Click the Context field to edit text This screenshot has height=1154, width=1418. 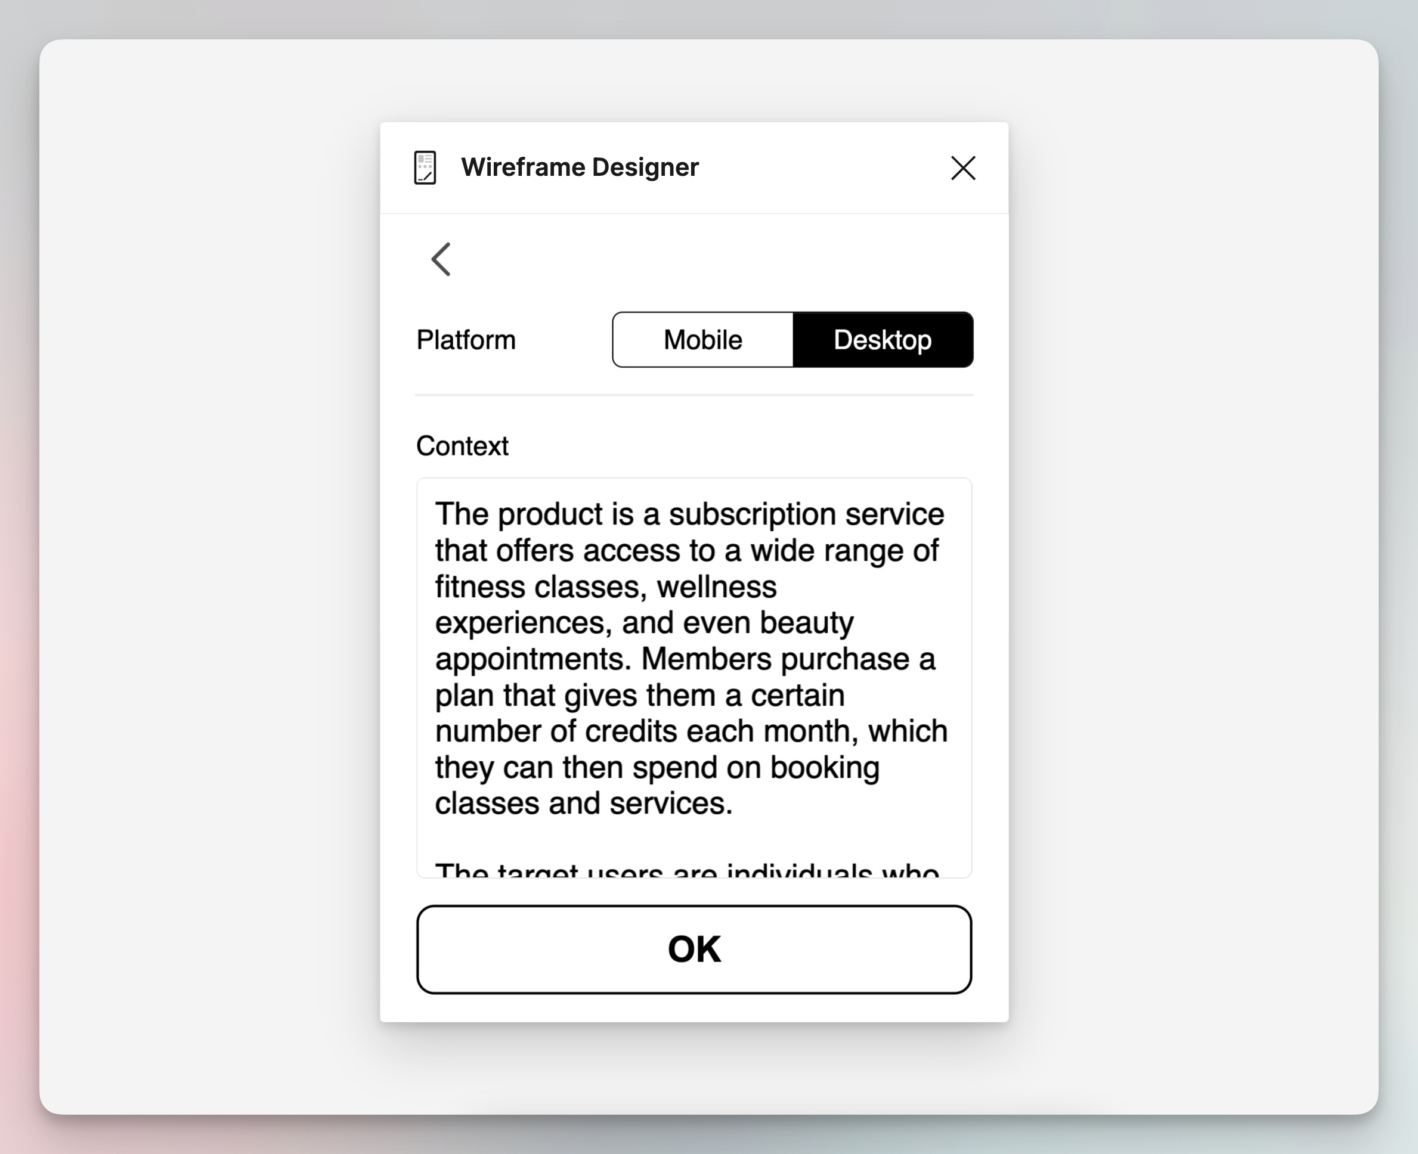tap(693, 665)
